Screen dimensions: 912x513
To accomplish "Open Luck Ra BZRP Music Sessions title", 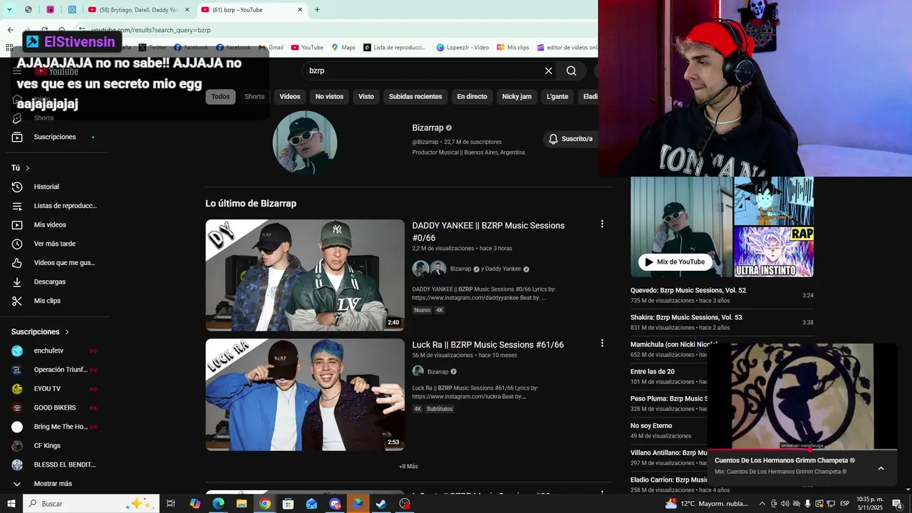I will click(x=488, y=345).
